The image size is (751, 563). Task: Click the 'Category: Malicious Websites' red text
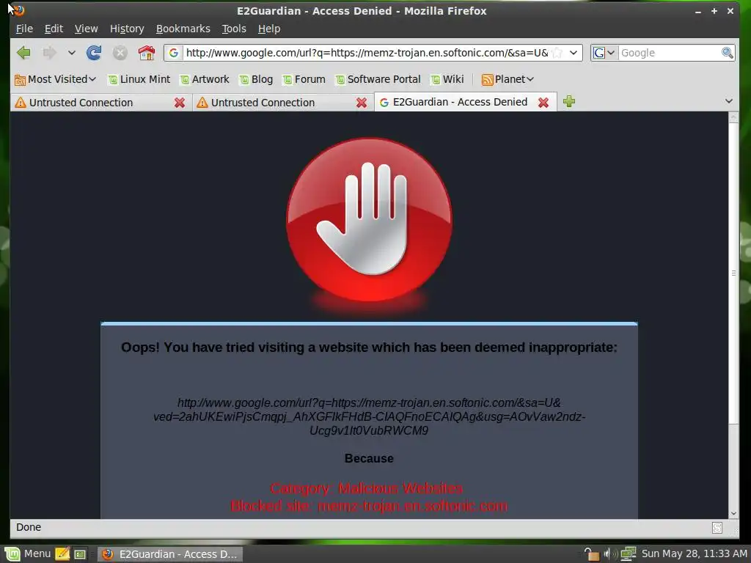367,488
